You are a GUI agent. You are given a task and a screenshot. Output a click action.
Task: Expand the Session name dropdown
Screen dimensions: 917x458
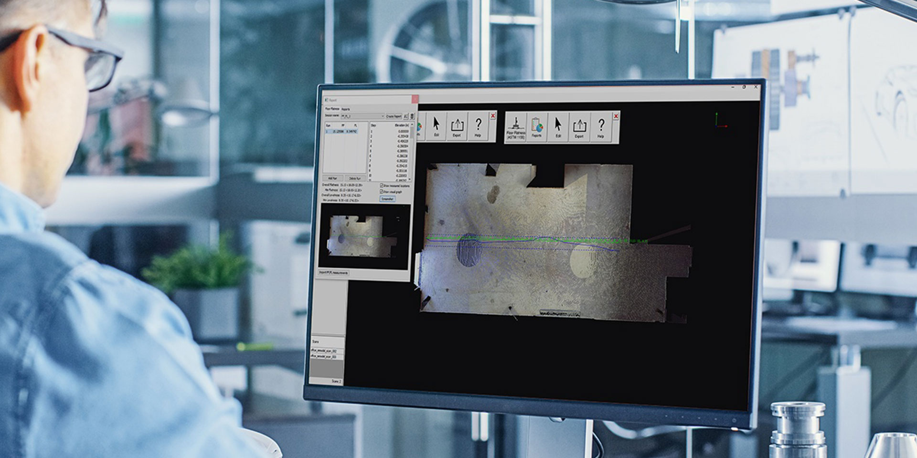point(382,116)
